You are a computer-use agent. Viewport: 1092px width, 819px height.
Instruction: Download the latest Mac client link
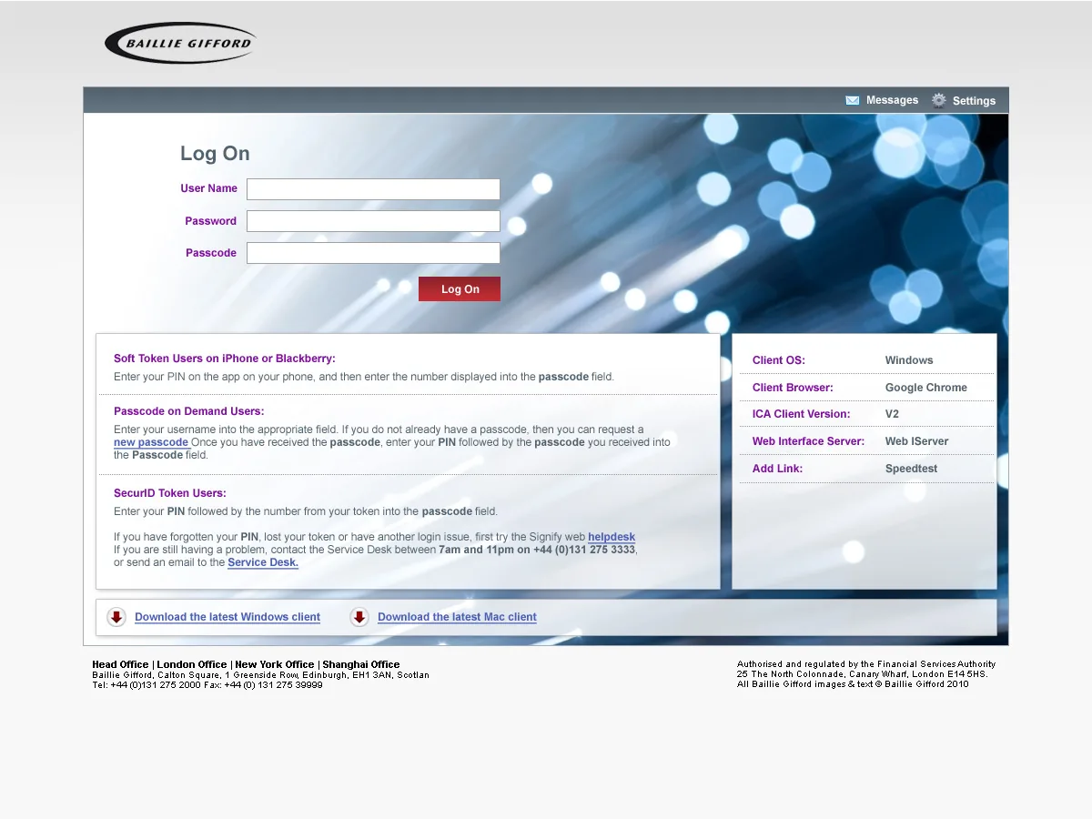457,617
